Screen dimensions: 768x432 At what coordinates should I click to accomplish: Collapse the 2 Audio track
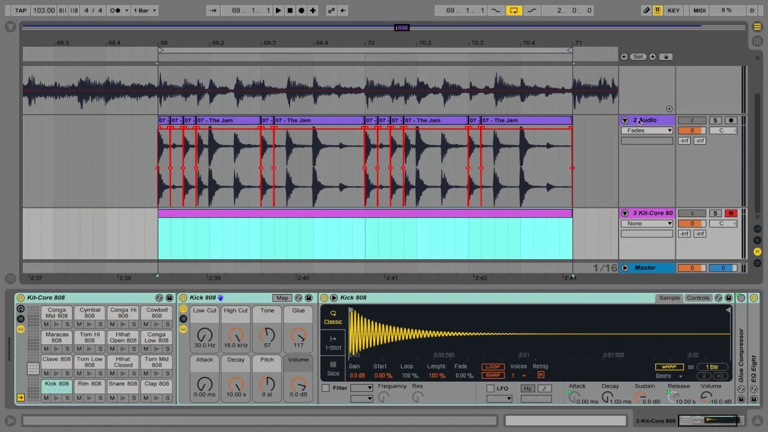(625, 121)
